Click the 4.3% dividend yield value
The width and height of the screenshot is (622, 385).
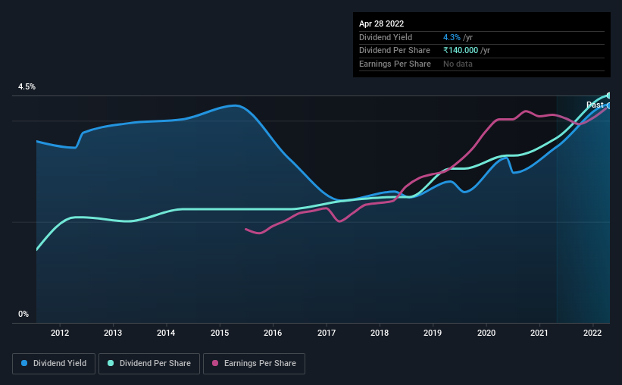452,37
